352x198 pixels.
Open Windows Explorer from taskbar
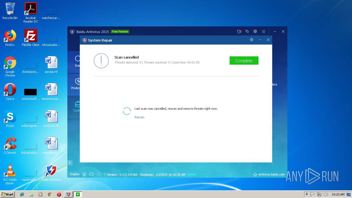pyautogui.click(x=31, y=194)
